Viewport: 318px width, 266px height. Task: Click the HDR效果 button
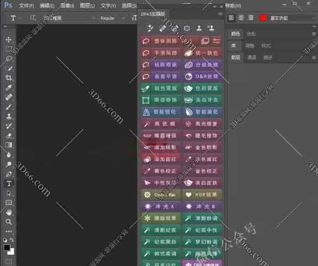pyautogui.click(x=202, y=195)
